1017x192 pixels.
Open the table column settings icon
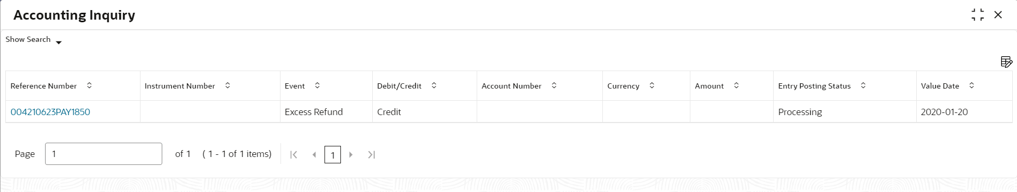click(1006, 62)
